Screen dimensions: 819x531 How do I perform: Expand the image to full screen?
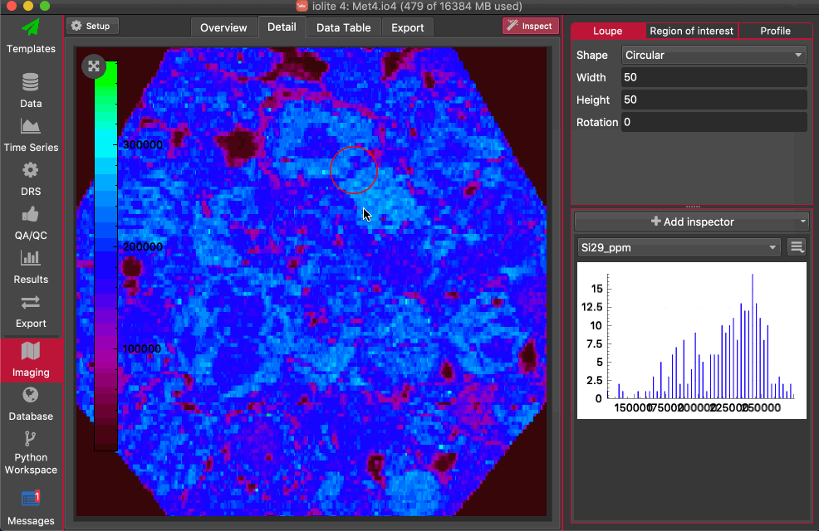(94, 66)
